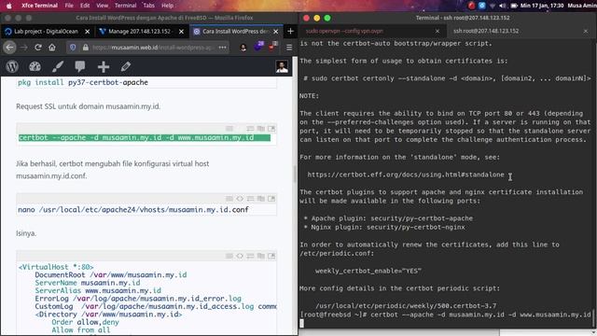Click the battery icon in the top panel
Image resolution: width=597 pixels, height=336 pixels.
[x=514, y=6]
